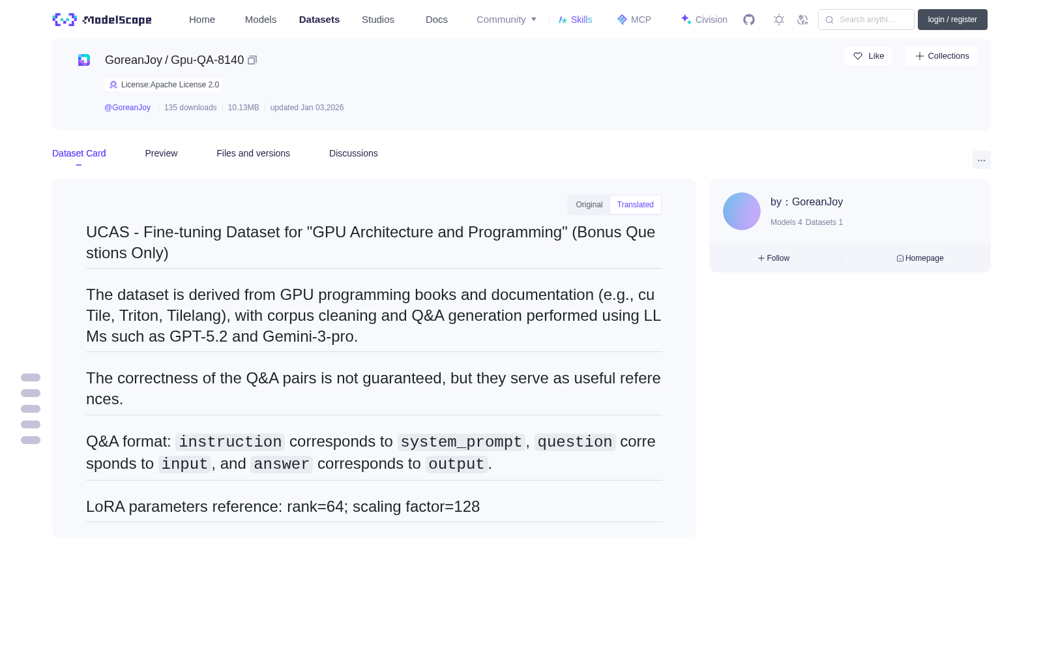Switch site language with the translate icon
The height and width of the screenshot is (652, 1043).
tap(802, 20)
